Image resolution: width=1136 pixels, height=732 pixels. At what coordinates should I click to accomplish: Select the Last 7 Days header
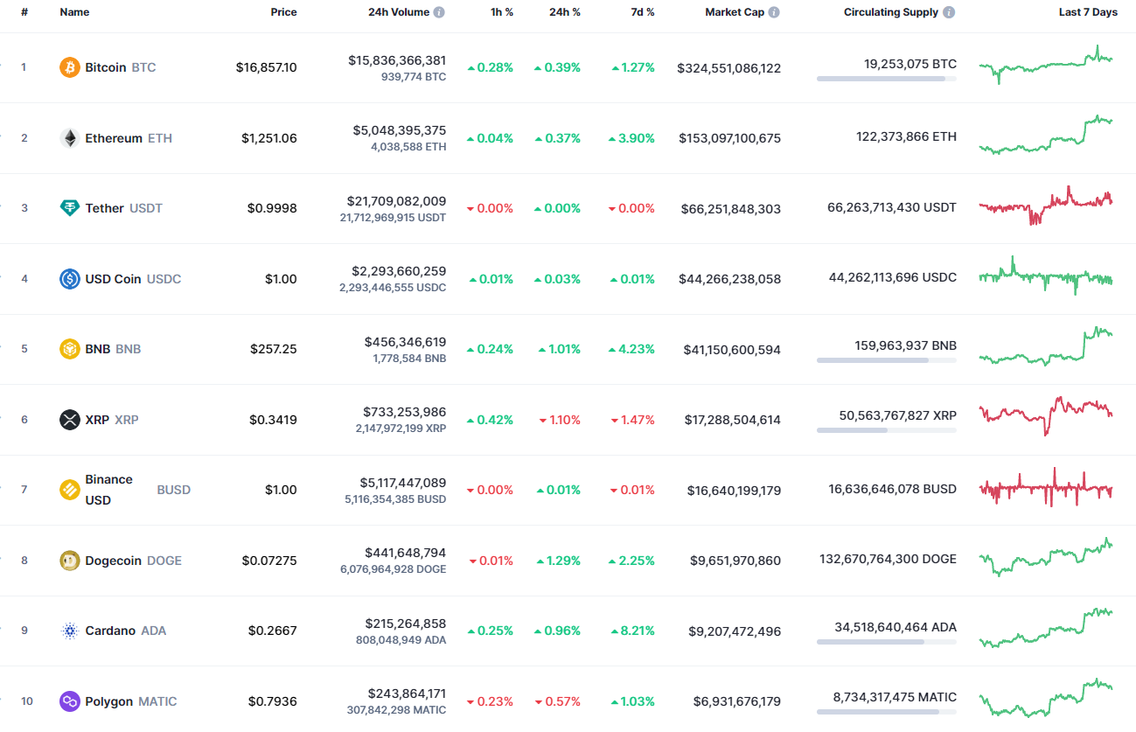click(1088, 12)
